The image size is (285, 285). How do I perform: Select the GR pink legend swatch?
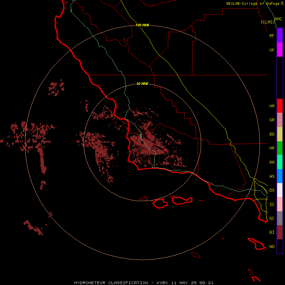tap(280, 120)
